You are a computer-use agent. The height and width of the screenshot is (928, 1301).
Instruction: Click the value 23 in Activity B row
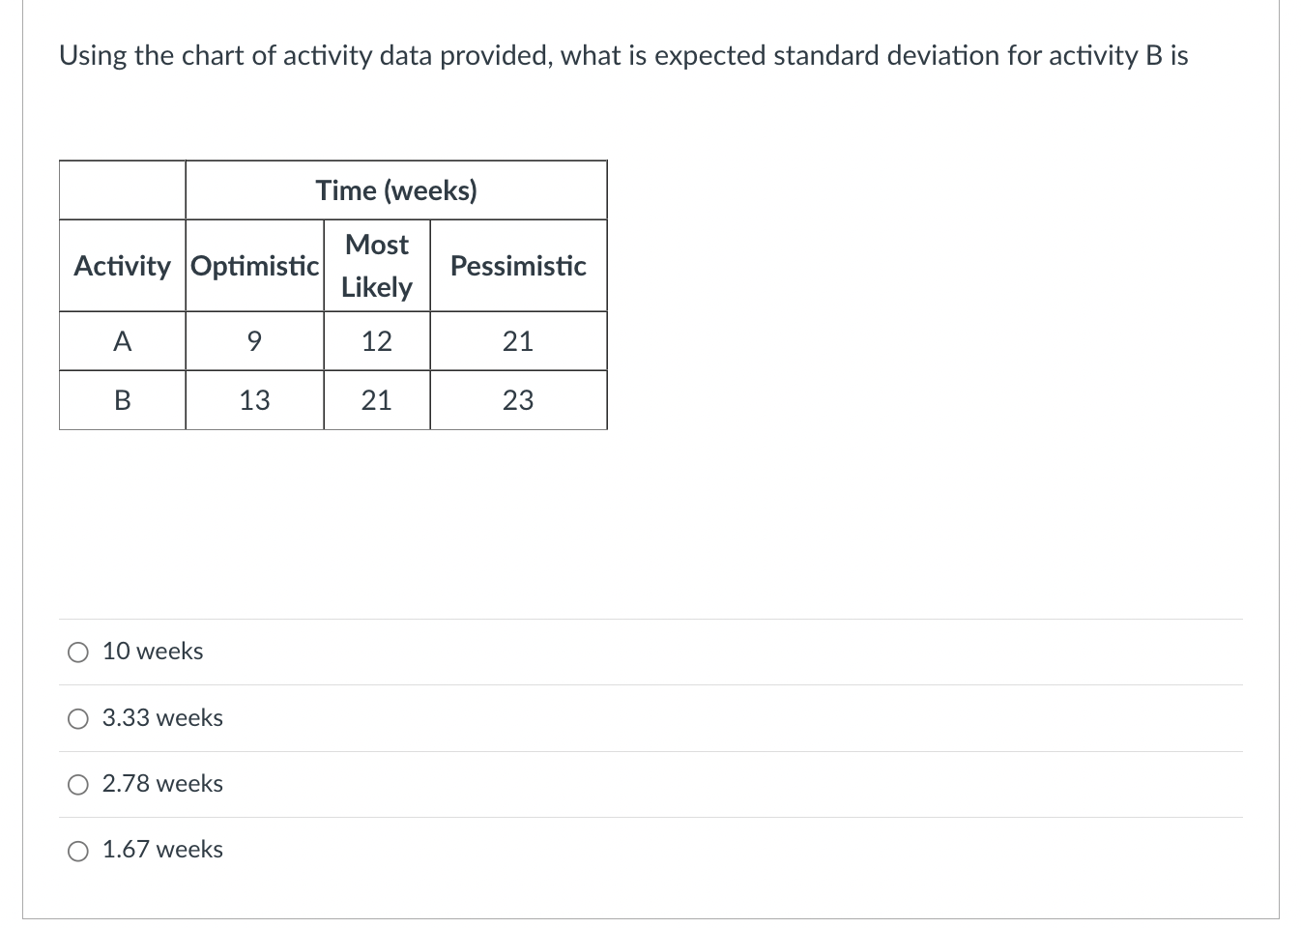click(x=518, y=400)
